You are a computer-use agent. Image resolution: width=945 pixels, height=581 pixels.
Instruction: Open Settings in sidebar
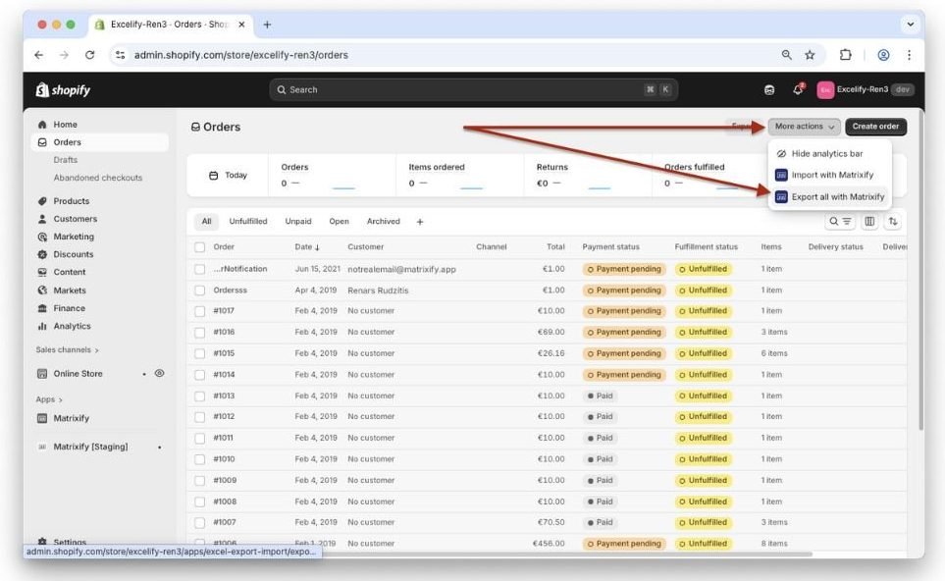pos(70,541)
